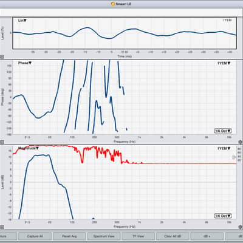
Task: Open the Lin scale dropdown in impulse plot
Action: pos(22,21)
